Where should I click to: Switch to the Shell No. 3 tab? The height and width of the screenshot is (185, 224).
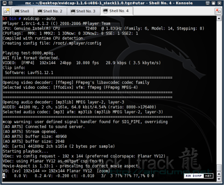click(83, 11)
